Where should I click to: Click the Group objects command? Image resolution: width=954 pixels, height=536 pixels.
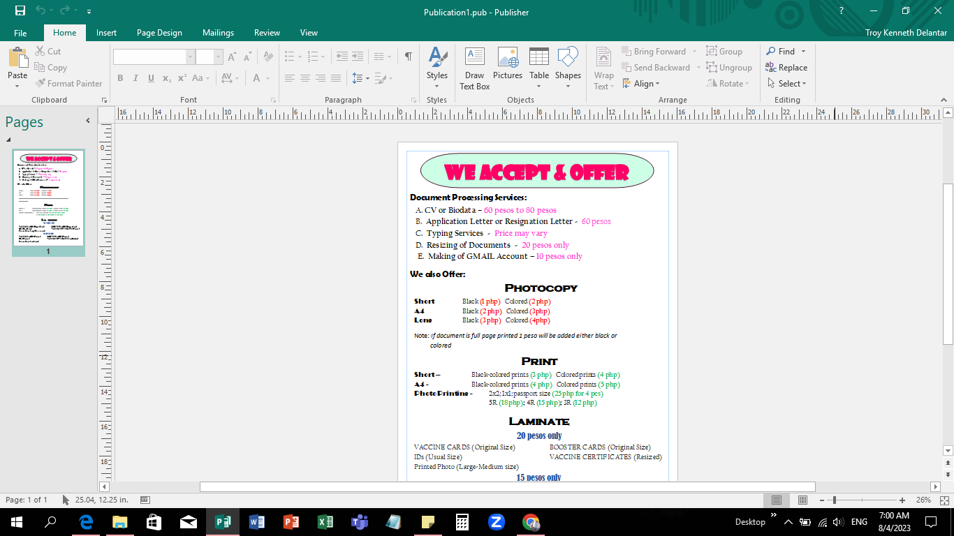pos(724,52)
